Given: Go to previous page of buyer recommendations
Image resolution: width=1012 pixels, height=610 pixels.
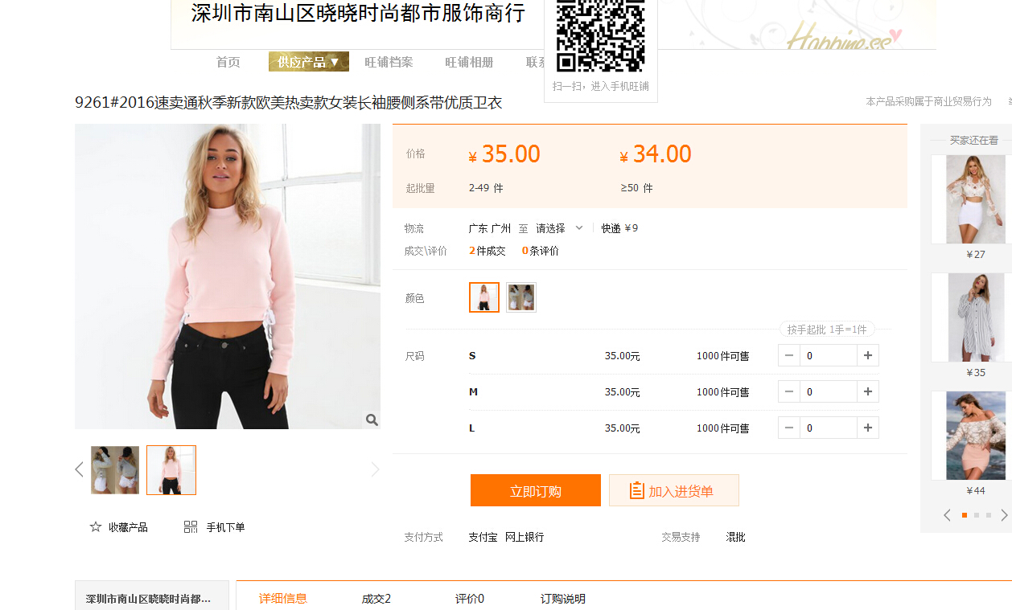Looking at the screenshot, I should tap(947, 515).
